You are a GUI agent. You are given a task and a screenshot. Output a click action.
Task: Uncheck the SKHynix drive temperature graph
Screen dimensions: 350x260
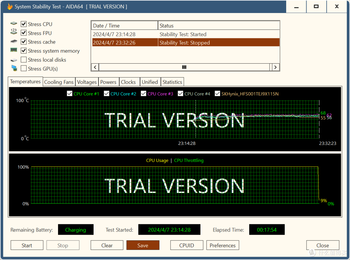(x=217, y=94)
